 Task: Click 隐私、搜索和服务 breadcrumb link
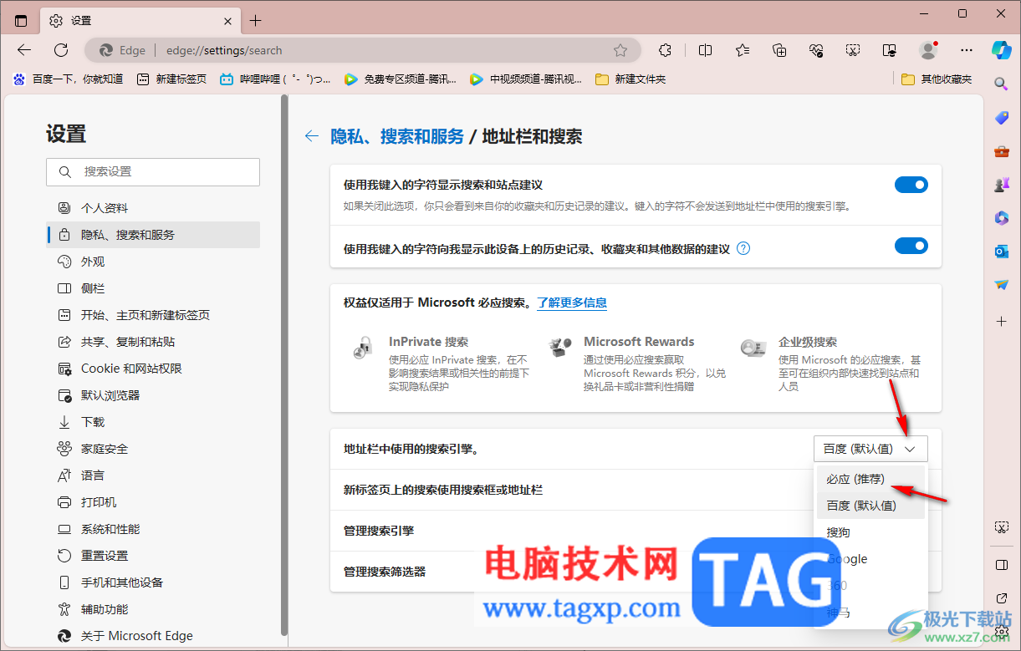[397, 136]
